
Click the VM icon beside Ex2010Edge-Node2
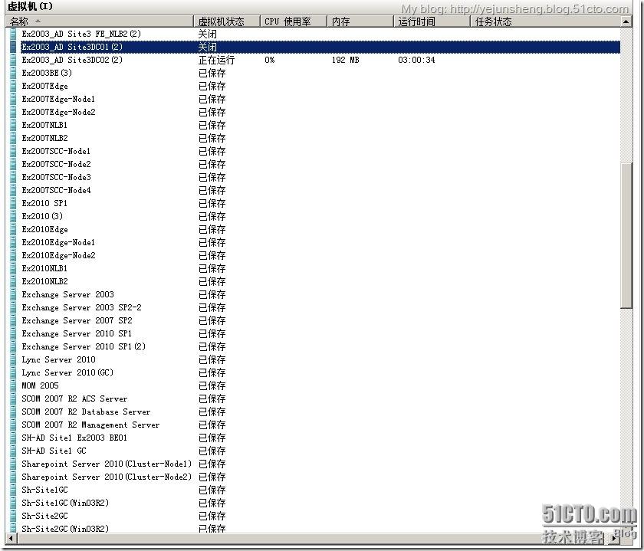pos(13,255)
